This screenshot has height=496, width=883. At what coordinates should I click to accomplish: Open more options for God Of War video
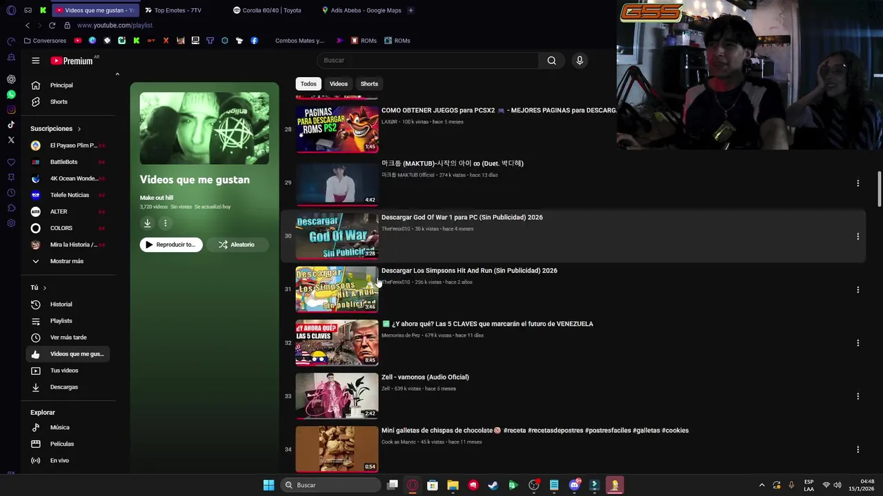857,236
